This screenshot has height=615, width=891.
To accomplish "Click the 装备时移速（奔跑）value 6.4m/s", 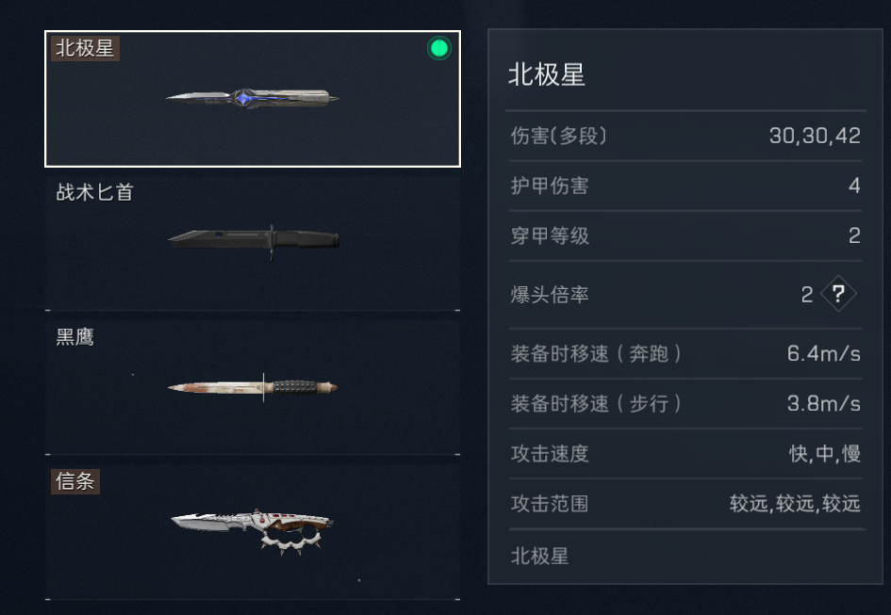I will 823,353.
